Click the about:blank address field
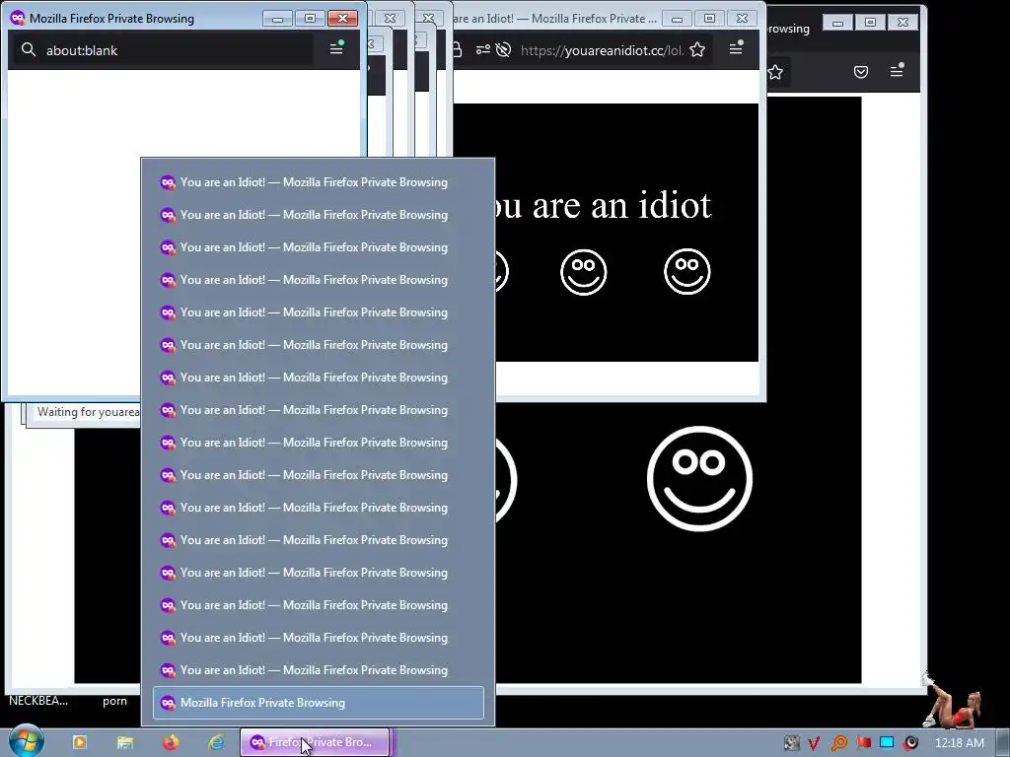This screenshot has height=757, width=1010. (163, 49)
